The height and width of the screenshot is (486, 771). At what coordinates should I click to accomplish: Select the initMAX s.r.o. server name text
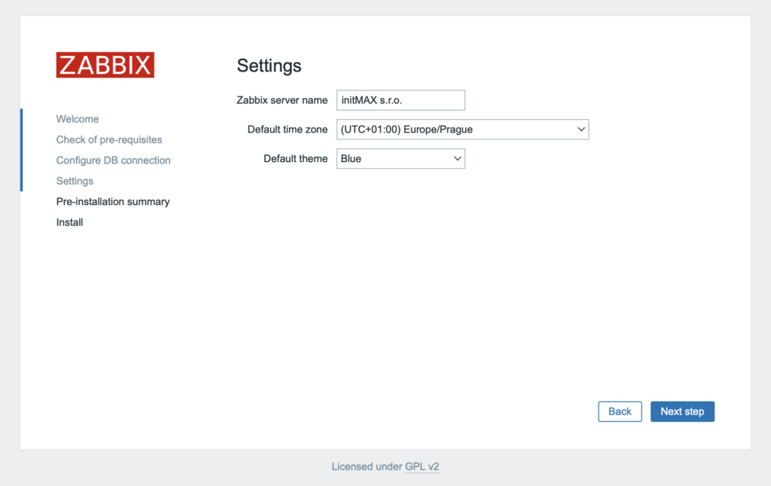coord(372,99)
